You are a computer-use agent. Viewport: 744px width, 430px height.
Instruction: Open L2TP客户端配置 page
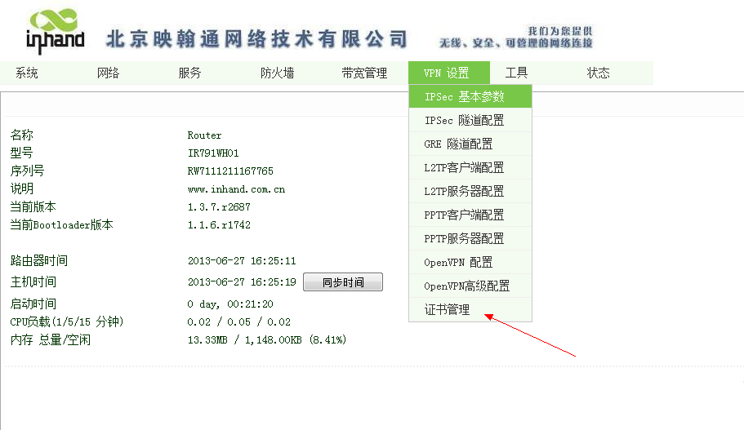[x=465, y=168]
